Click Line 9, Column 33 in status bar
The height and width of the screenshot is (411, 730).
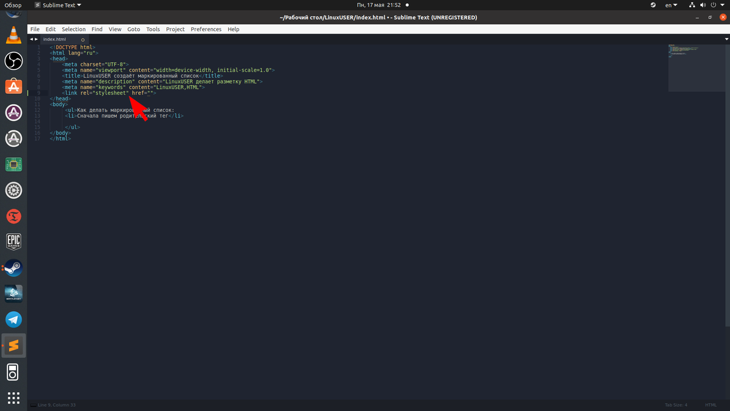pos(57,405)
